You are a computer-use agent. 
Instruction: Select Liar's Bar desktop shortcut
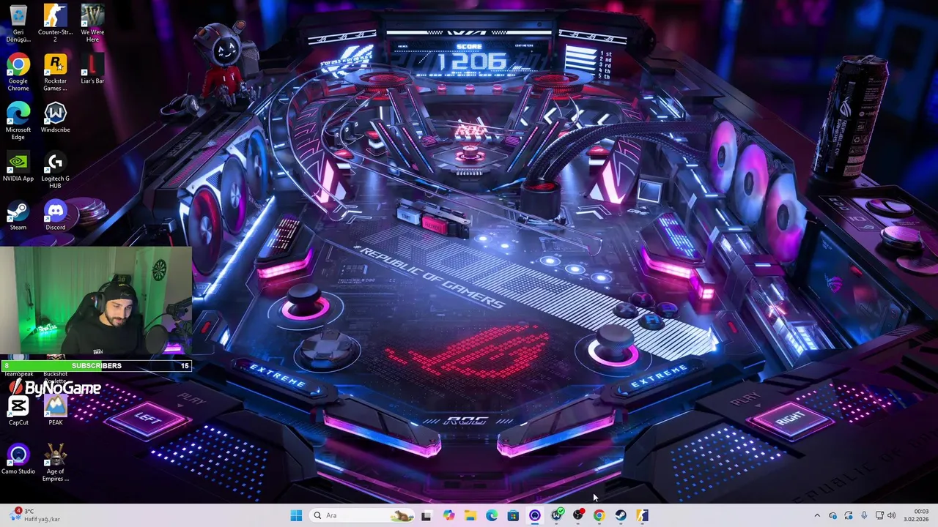coord(92,70)
